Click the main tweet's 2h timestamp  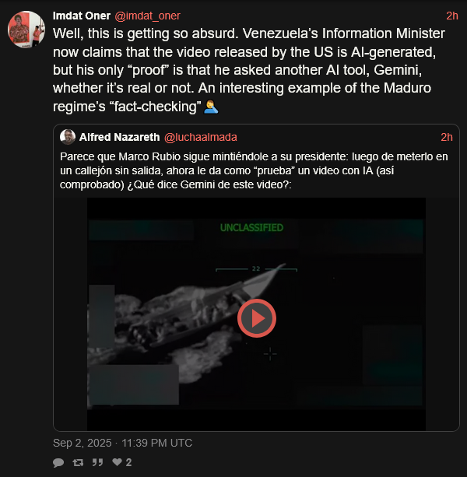452,16
